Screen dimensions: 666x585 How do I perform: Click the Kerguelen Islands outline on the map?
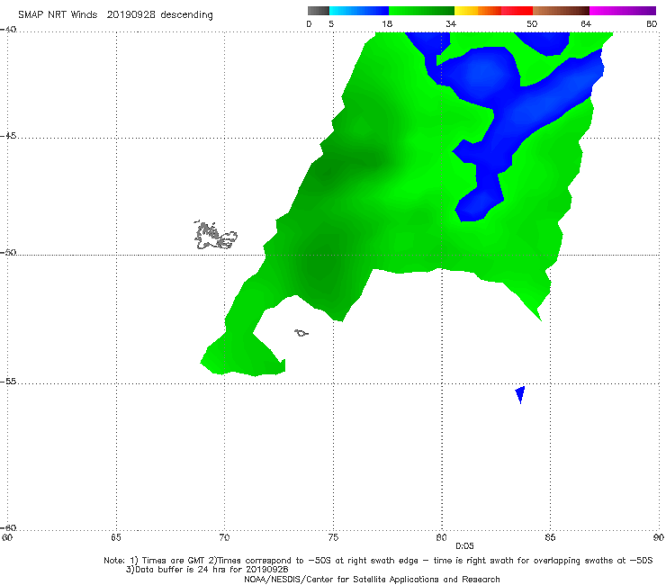point(215,236)
